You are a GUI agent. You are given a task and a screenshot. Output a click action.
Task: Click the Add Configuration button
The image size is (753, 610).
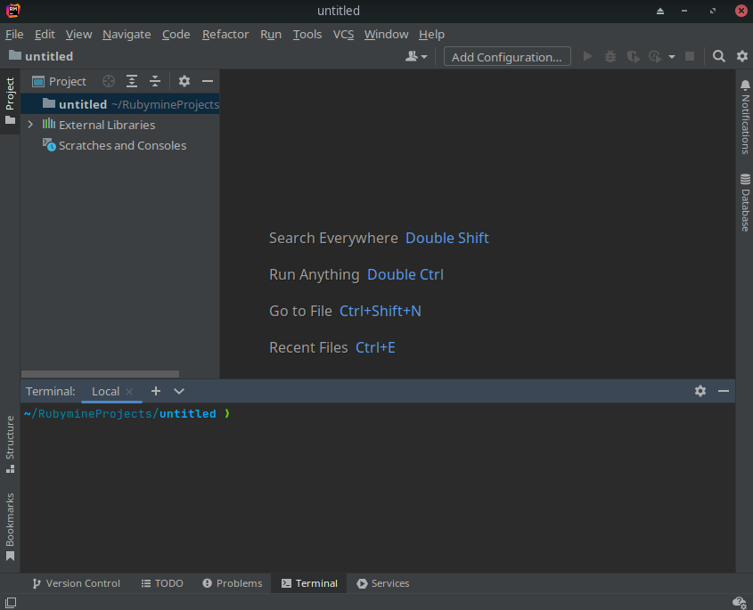[506, 56]
